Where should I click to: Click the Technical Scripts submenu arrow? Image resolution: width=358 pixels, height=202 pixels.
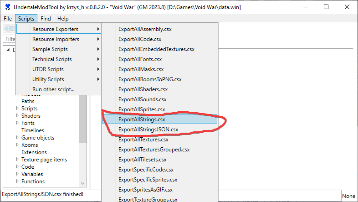pyautogui.click(x=98, y=59)
